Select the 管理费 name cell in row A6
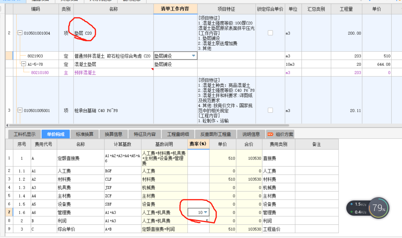The height and width of the screenshot is (238, 402). 81,213
